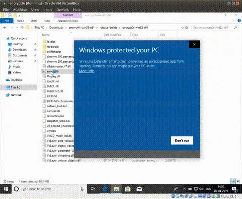242x199 pixels.
Task: Open the VirtualBox File menu
Action: [x=6, y=10]
